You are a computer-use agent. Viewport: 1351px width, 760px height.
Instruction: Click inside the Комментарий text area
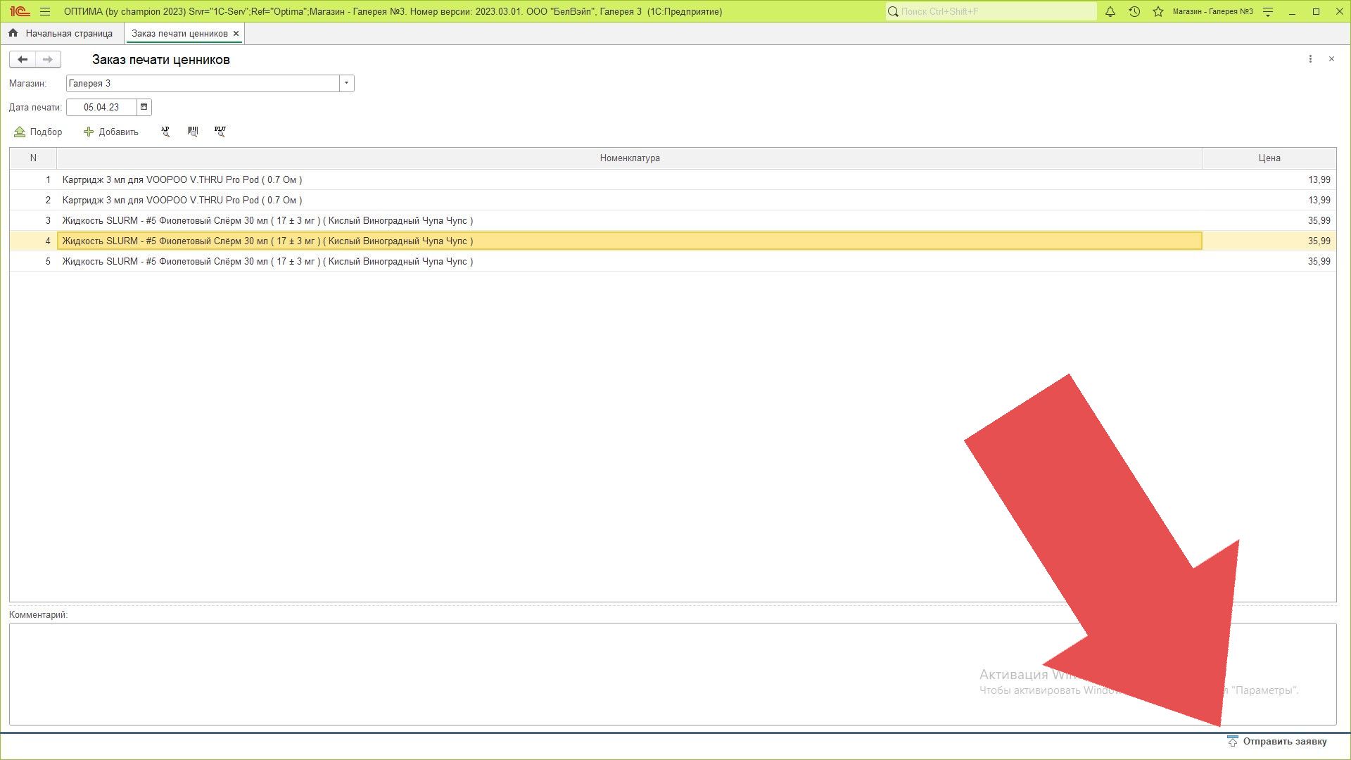pyautogui.click(x=493, y=673)
